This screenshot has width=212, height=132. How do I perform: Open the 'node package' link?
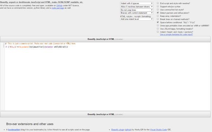pyautogui.click(x=58, y=8)
